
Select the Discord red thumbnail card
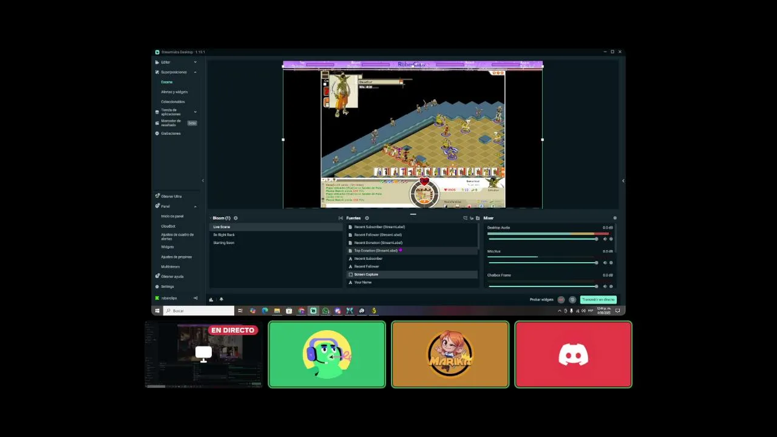coord(573,354)
